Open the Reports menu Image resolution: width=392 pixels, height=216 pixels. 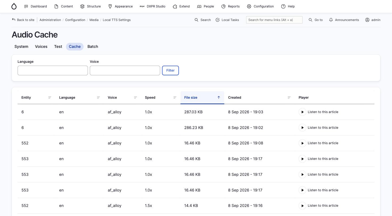pyautogui.click(x=230, y=6)
